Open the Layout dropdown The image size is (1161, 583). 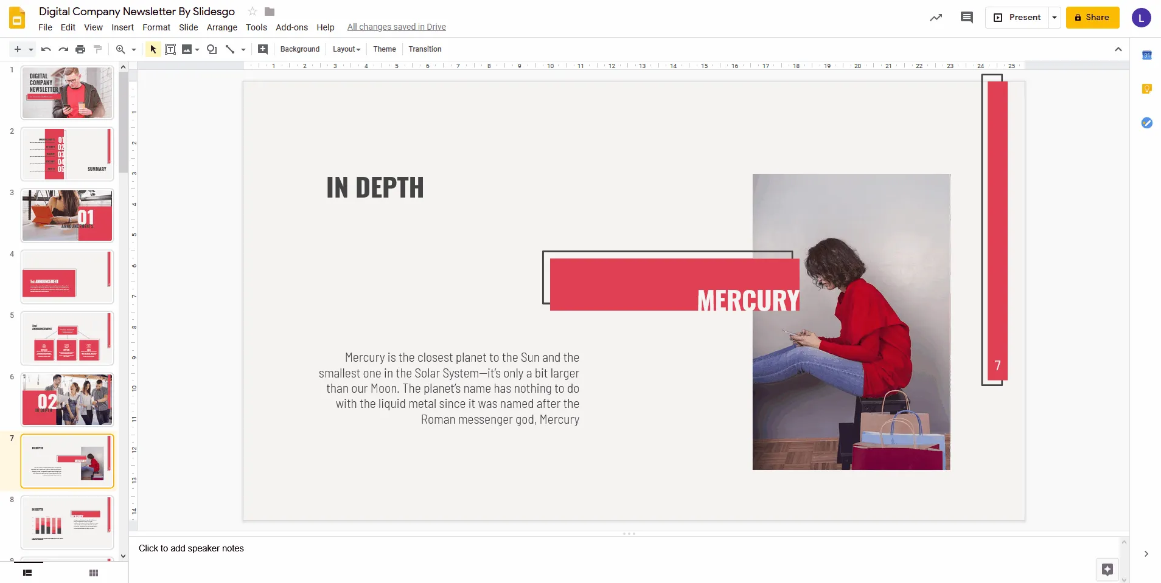click(x=346, y=49)
